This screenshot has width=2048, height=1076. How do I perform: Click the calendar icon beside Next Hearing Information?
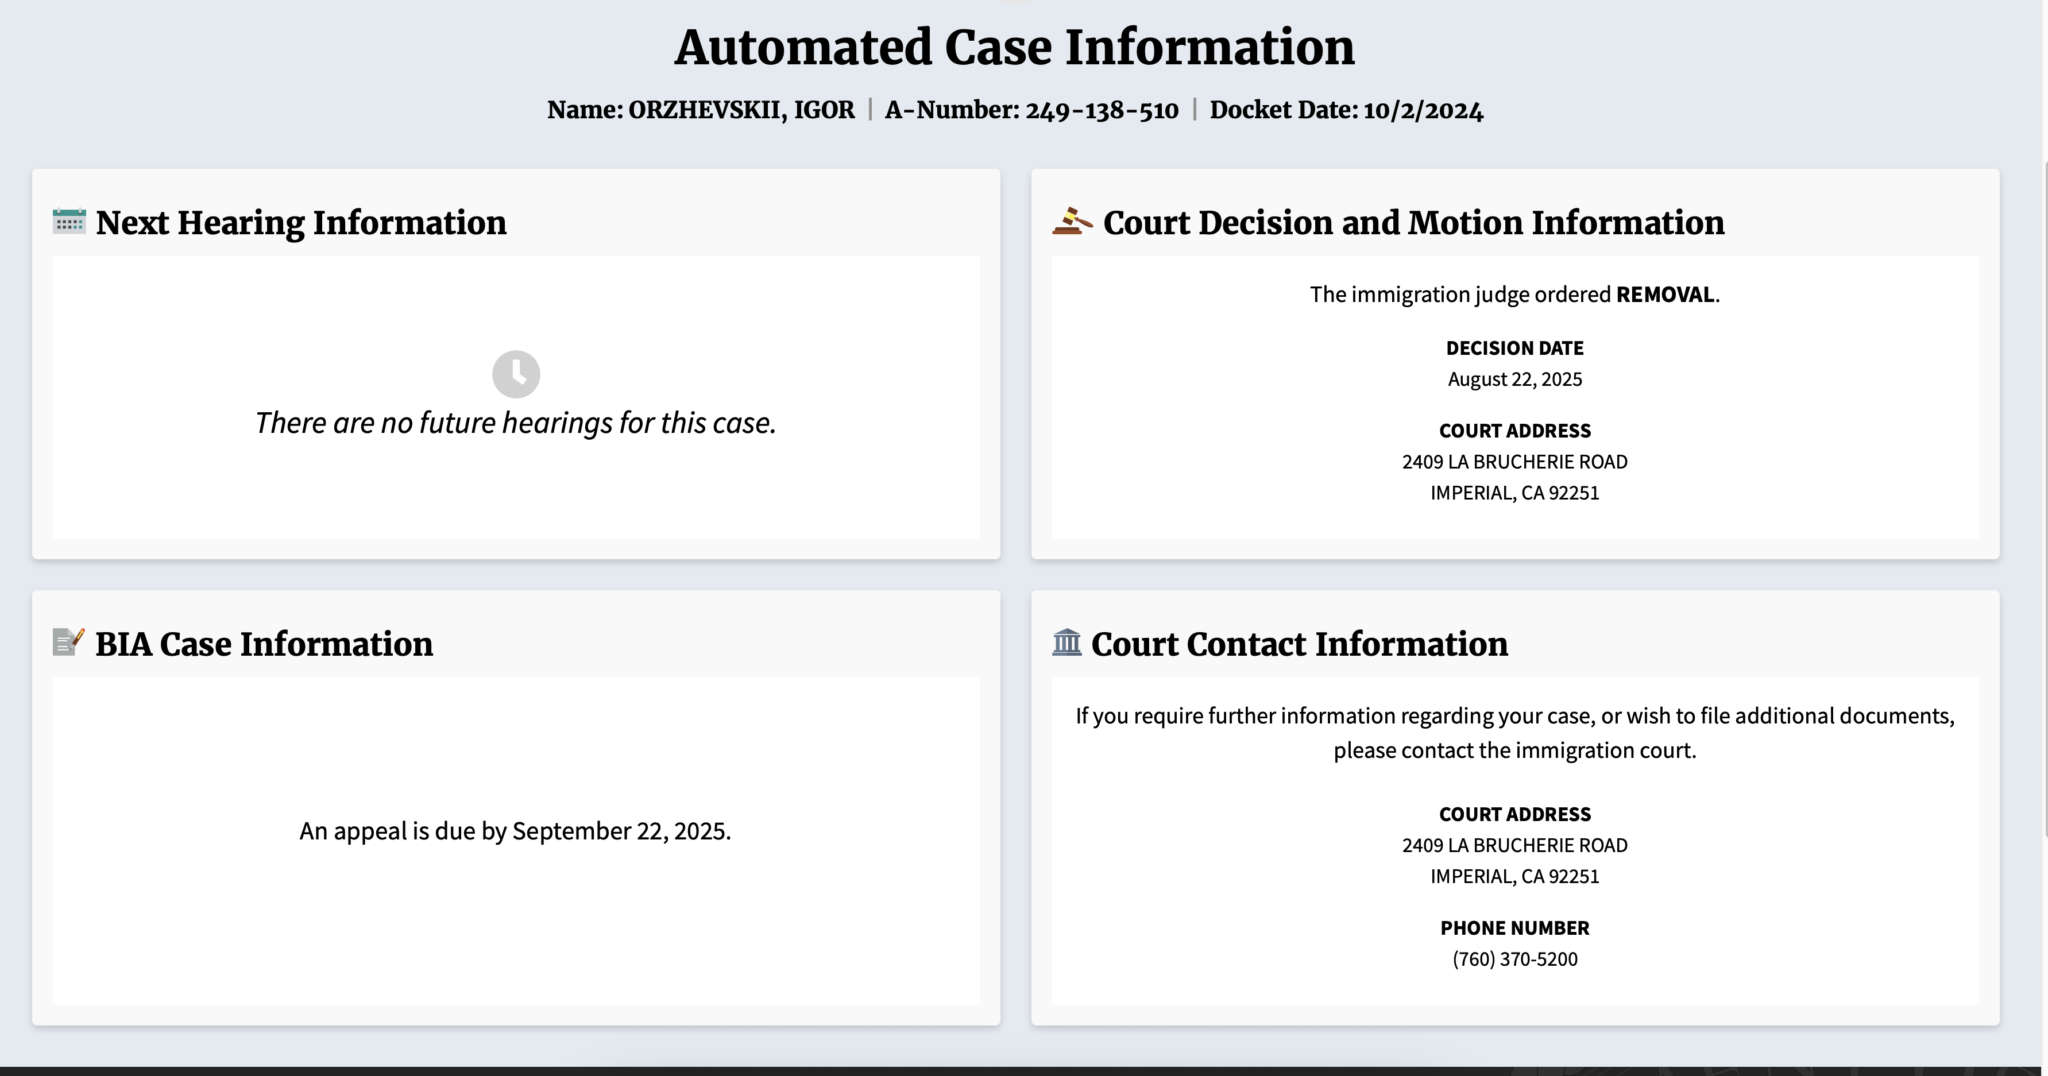pos(69,222)
